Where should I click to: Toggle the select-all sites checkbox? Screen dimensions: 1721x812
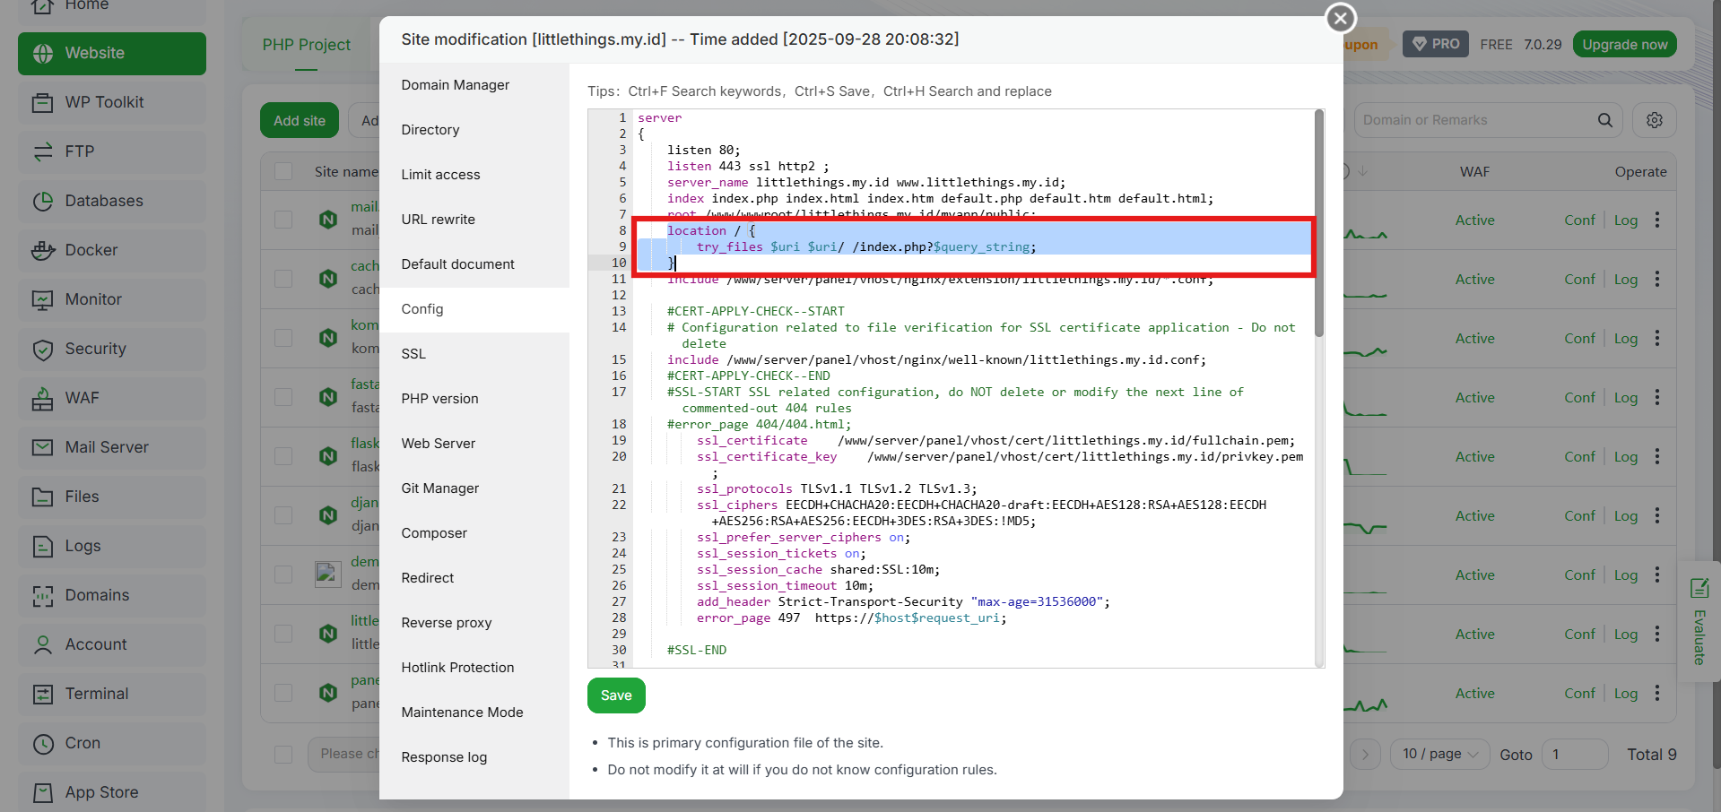click(283, 171)
